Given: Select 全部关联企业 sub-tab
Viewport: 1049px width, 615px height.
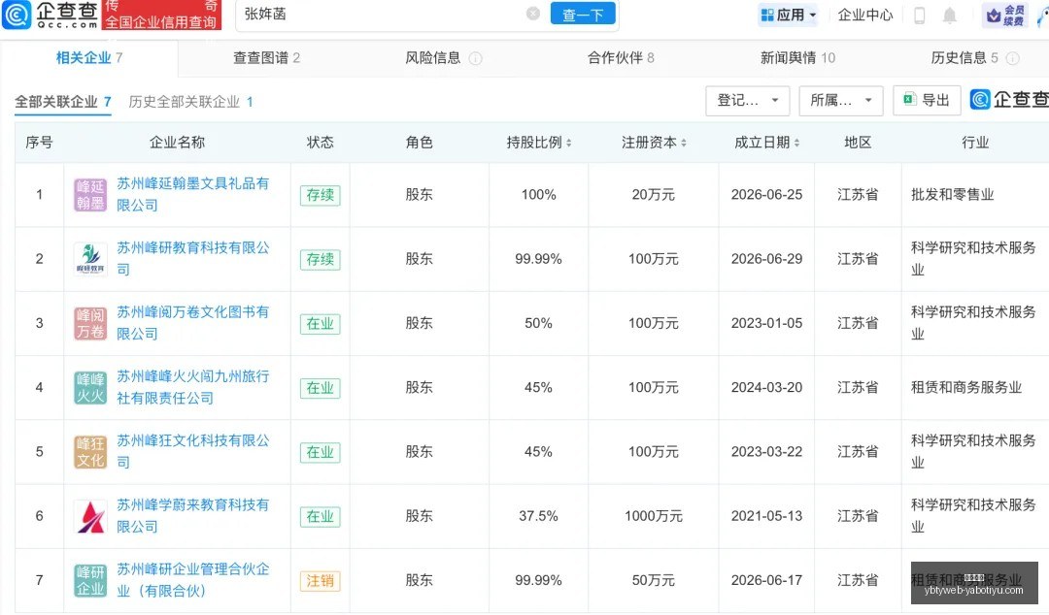Looking at the screenshot, I should tap(63, 102).
